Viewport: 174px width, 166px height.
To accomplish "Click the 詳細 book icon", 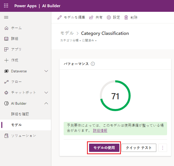I will (6, 39).
